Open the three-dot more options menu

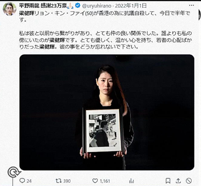pyautogui.click(x=192, y=5)
